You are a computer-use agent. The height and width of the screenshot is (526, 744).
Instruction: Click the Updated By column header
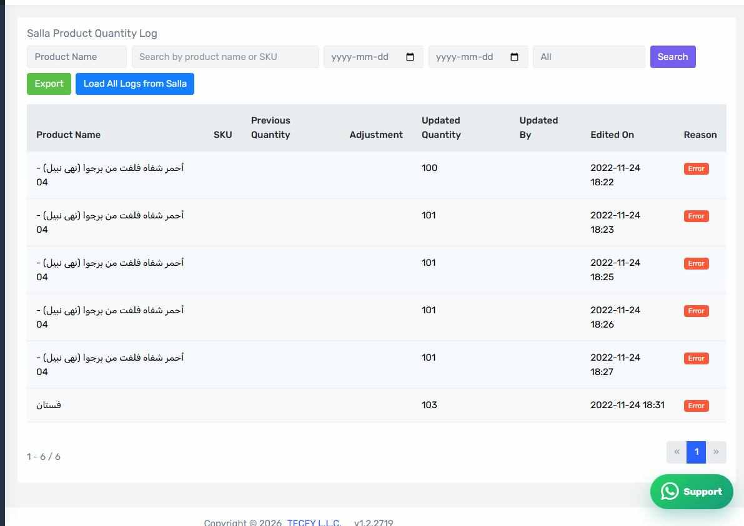pos(538,127)
